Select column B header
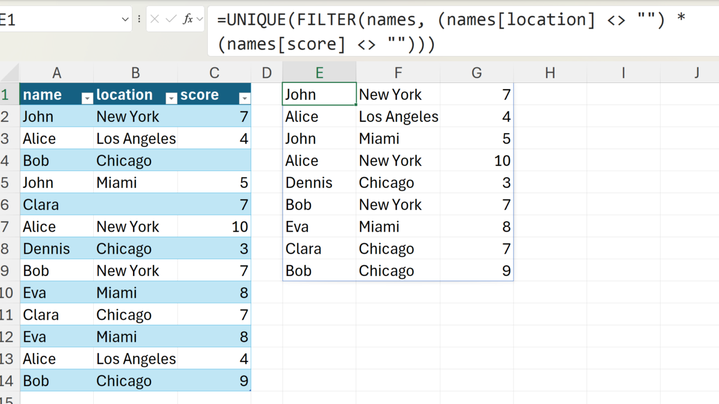The width and height of the screenshot is (719, 404). coord(135,72)
